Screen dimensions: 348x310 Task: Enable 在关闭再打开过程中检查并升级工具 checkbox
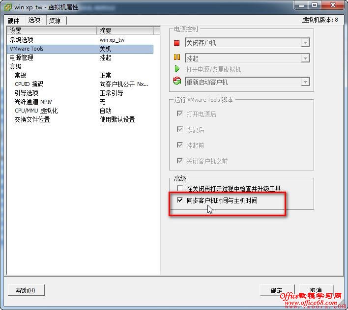[x=180, y=188]
